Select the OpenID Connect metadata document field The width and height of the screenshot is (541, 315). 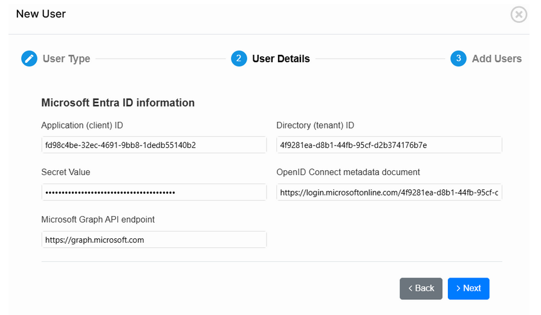tap(389, 192)
